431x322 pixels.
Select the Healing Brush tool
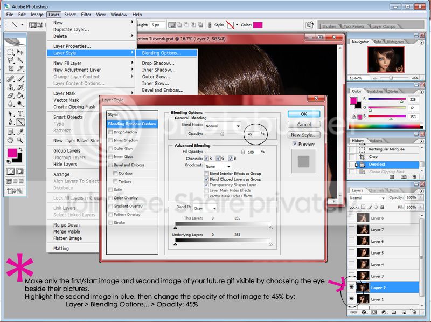tap(10, 79)
